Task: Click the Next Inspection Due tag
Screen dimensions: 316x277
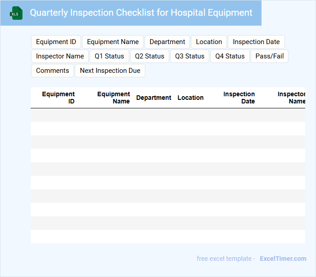Action: [110, 71]
